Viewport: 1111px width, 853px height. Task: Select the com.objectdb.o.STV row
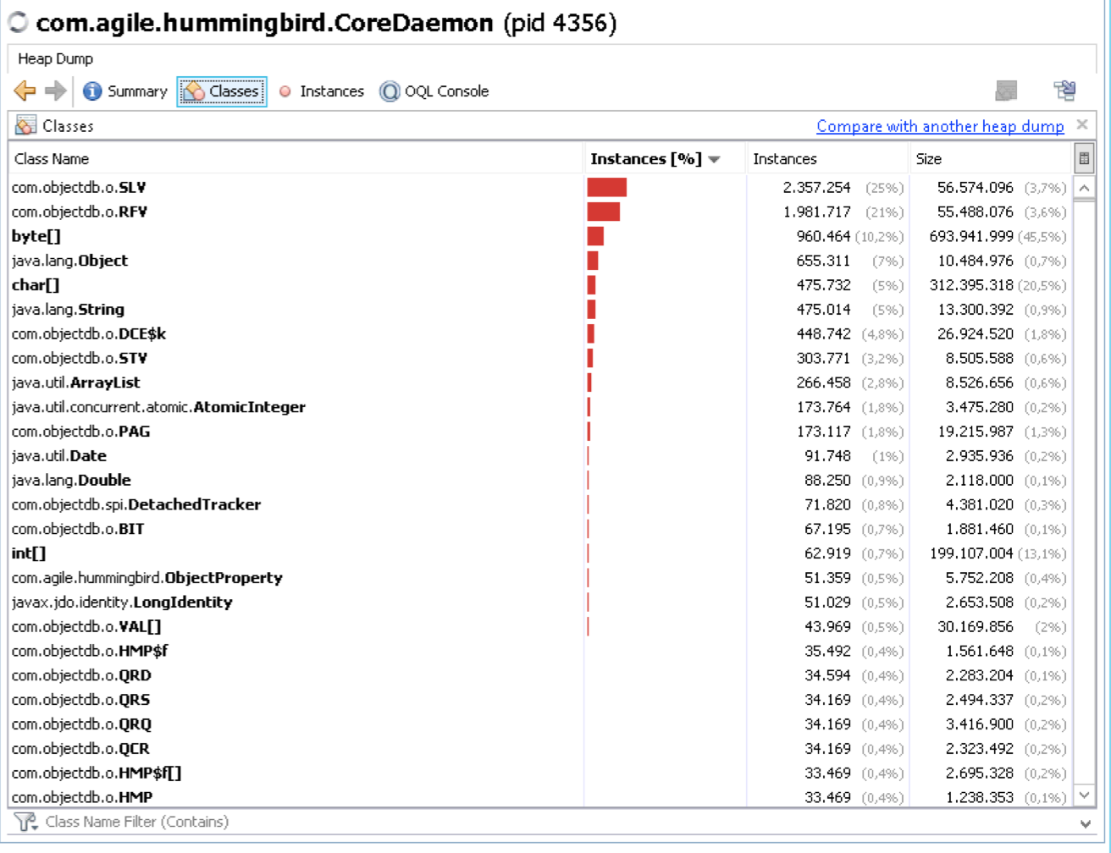[x=540, y=358]
